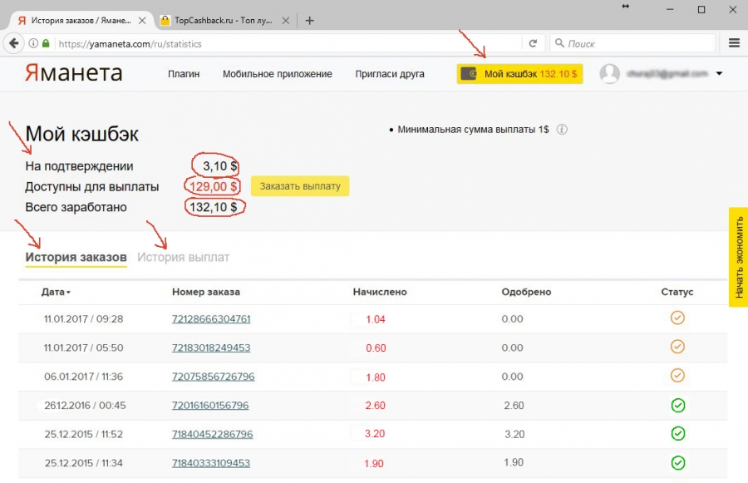Click accrued amount 1.04
The width and height of the screenshot is (748, 483).
coord(376,319)
